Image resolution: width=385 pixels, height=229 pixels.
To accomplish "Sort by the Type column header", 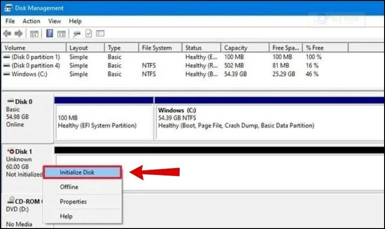I will (122, 48).
